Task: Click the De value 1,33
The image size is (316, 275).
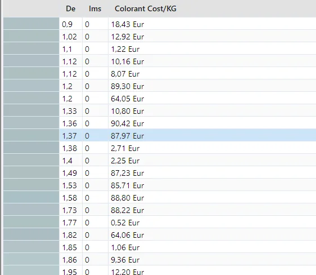Action: pos(70,111)
